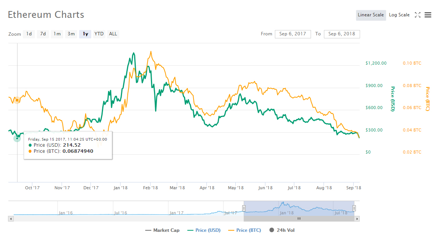Open the chart hamburger menu
Screen dimensions: 438x236
(x=428, y=15)
